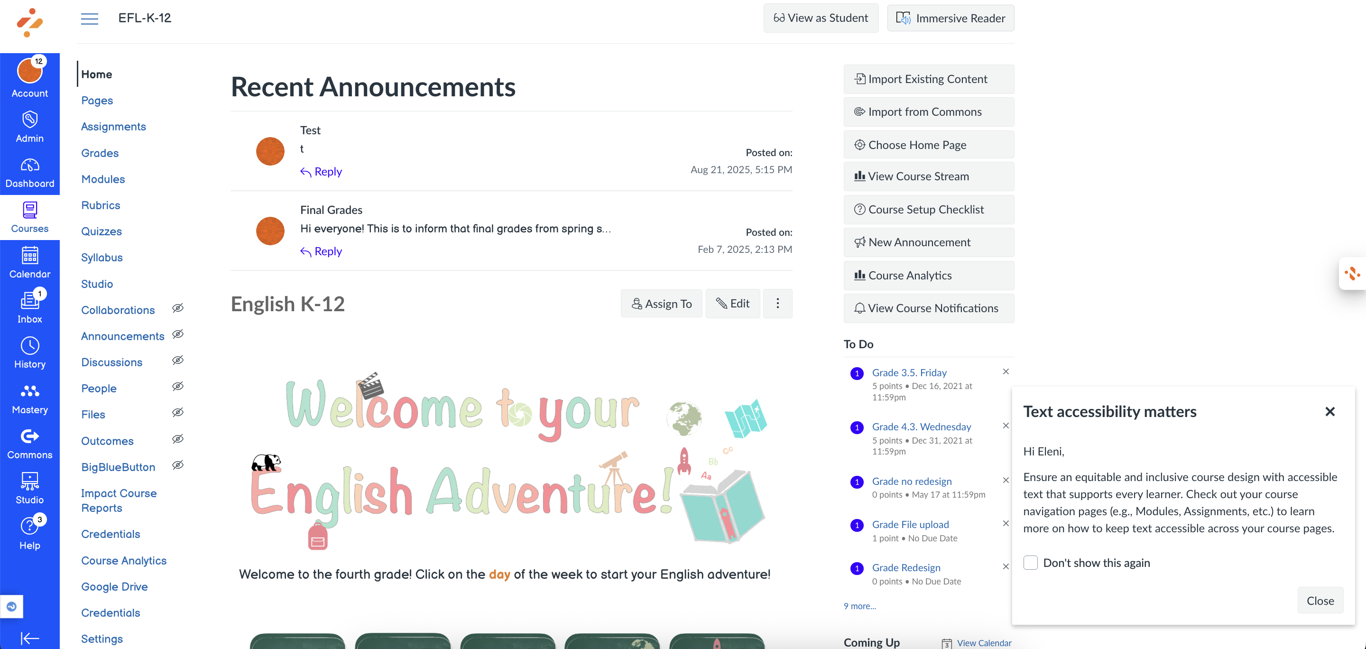Go to Modules in the course navigation
1366x649 pixels.
point(103,179)
